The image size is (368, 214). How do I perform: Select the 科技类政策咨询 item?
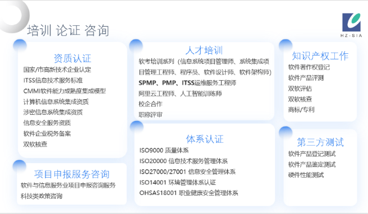pyautogui.click(x=42, y=196)
